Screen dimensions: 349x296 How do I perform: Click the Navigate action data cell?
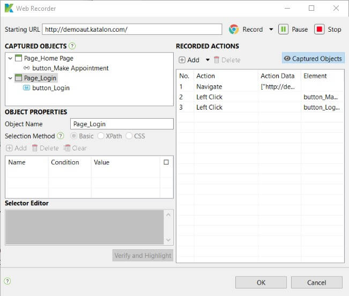pos(278,86)
